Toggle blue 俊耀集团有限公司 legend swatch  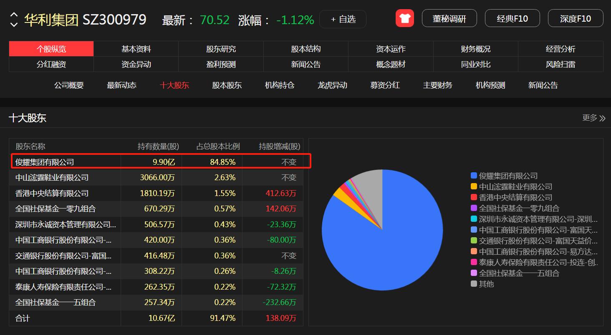click(474, 176)
